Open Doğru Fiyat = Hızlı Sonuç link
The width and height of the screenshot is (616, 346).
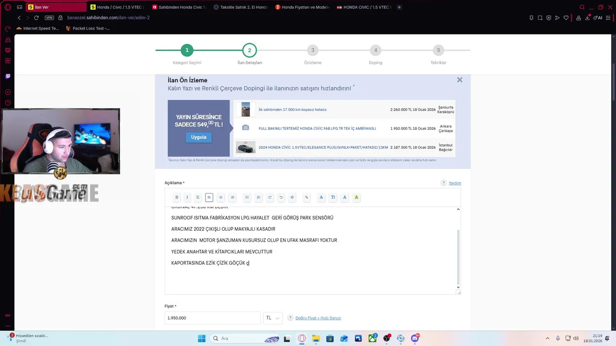(x=318, y=318)
